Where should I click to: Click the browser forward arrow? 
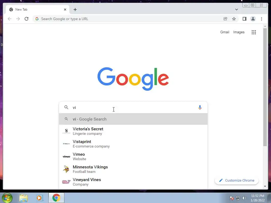coord(18,19)
